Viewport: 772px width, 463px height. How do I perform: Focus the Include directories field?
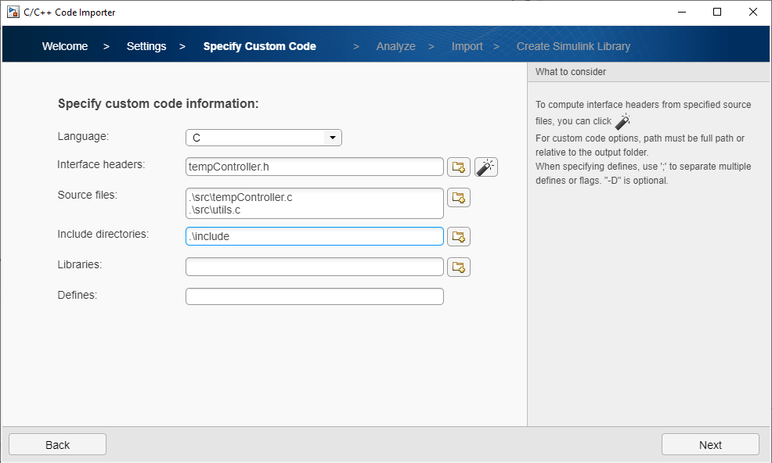315,236
